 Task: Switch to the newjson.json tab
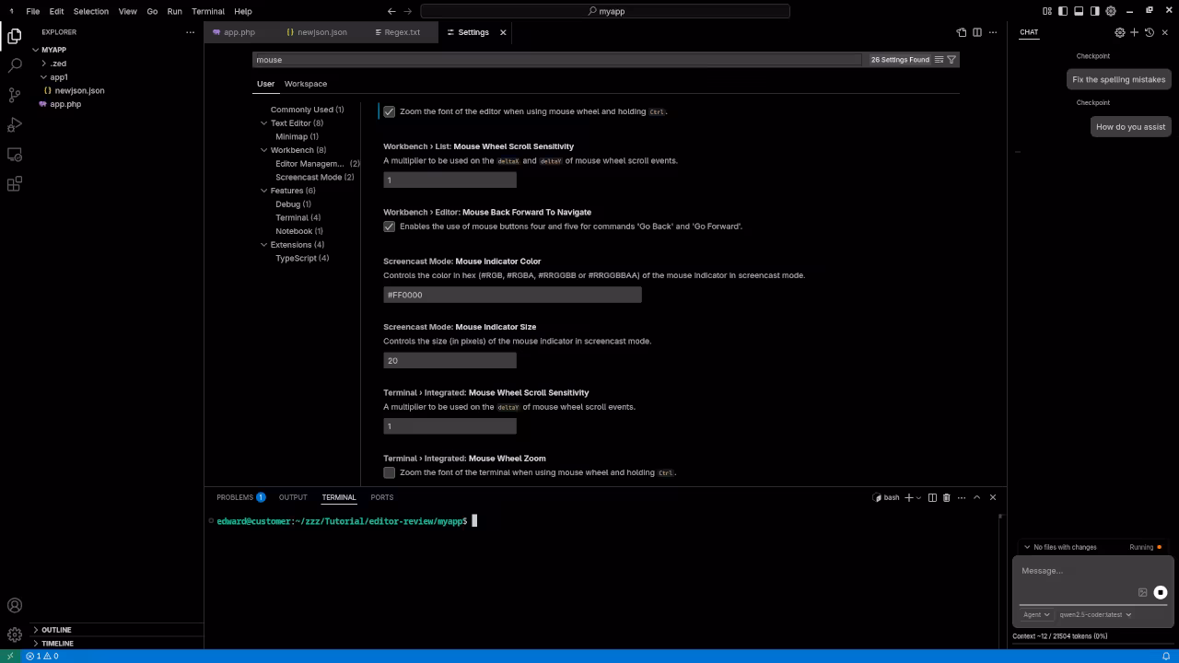[x=321, y=32]
